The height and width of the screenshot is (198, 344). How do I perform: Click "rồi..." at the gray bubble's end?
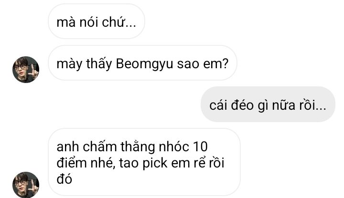312,105
